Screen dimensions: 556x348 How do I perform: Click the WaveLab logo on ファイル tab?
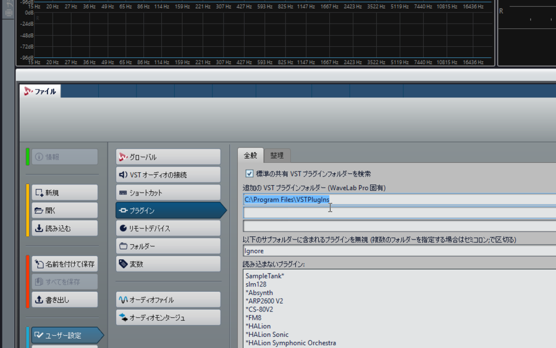tap(28, 91)
